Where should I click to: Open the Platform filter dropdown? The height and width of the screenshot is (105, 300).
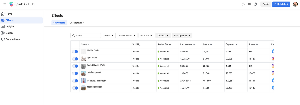146,36
